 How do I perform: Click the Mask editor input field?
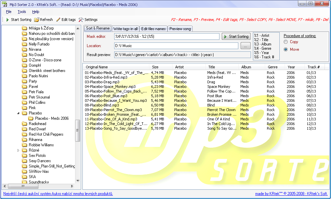(x=167, y=36)
